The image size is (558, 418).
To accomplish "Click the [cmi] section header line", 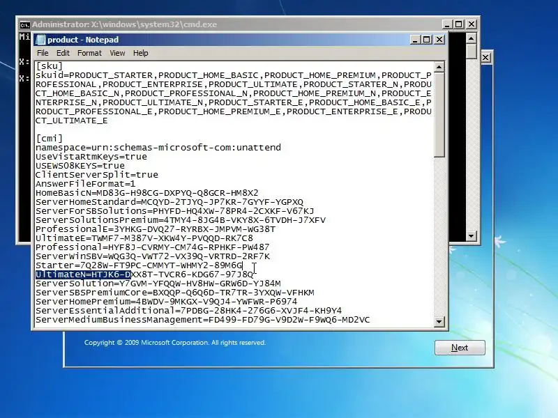I will pos(49,138).
